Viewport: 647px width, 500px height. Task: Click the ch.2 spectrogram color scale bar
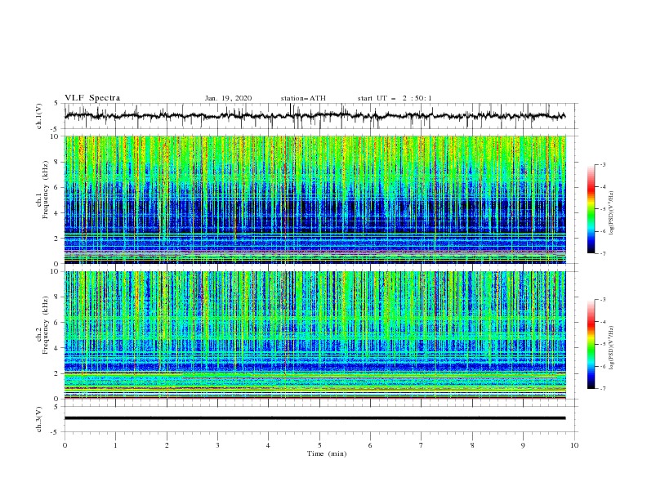click(591, 344)
